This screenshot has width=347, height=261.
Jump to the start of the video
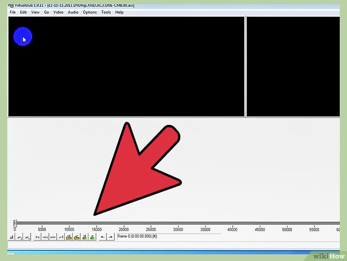[38, 237]
